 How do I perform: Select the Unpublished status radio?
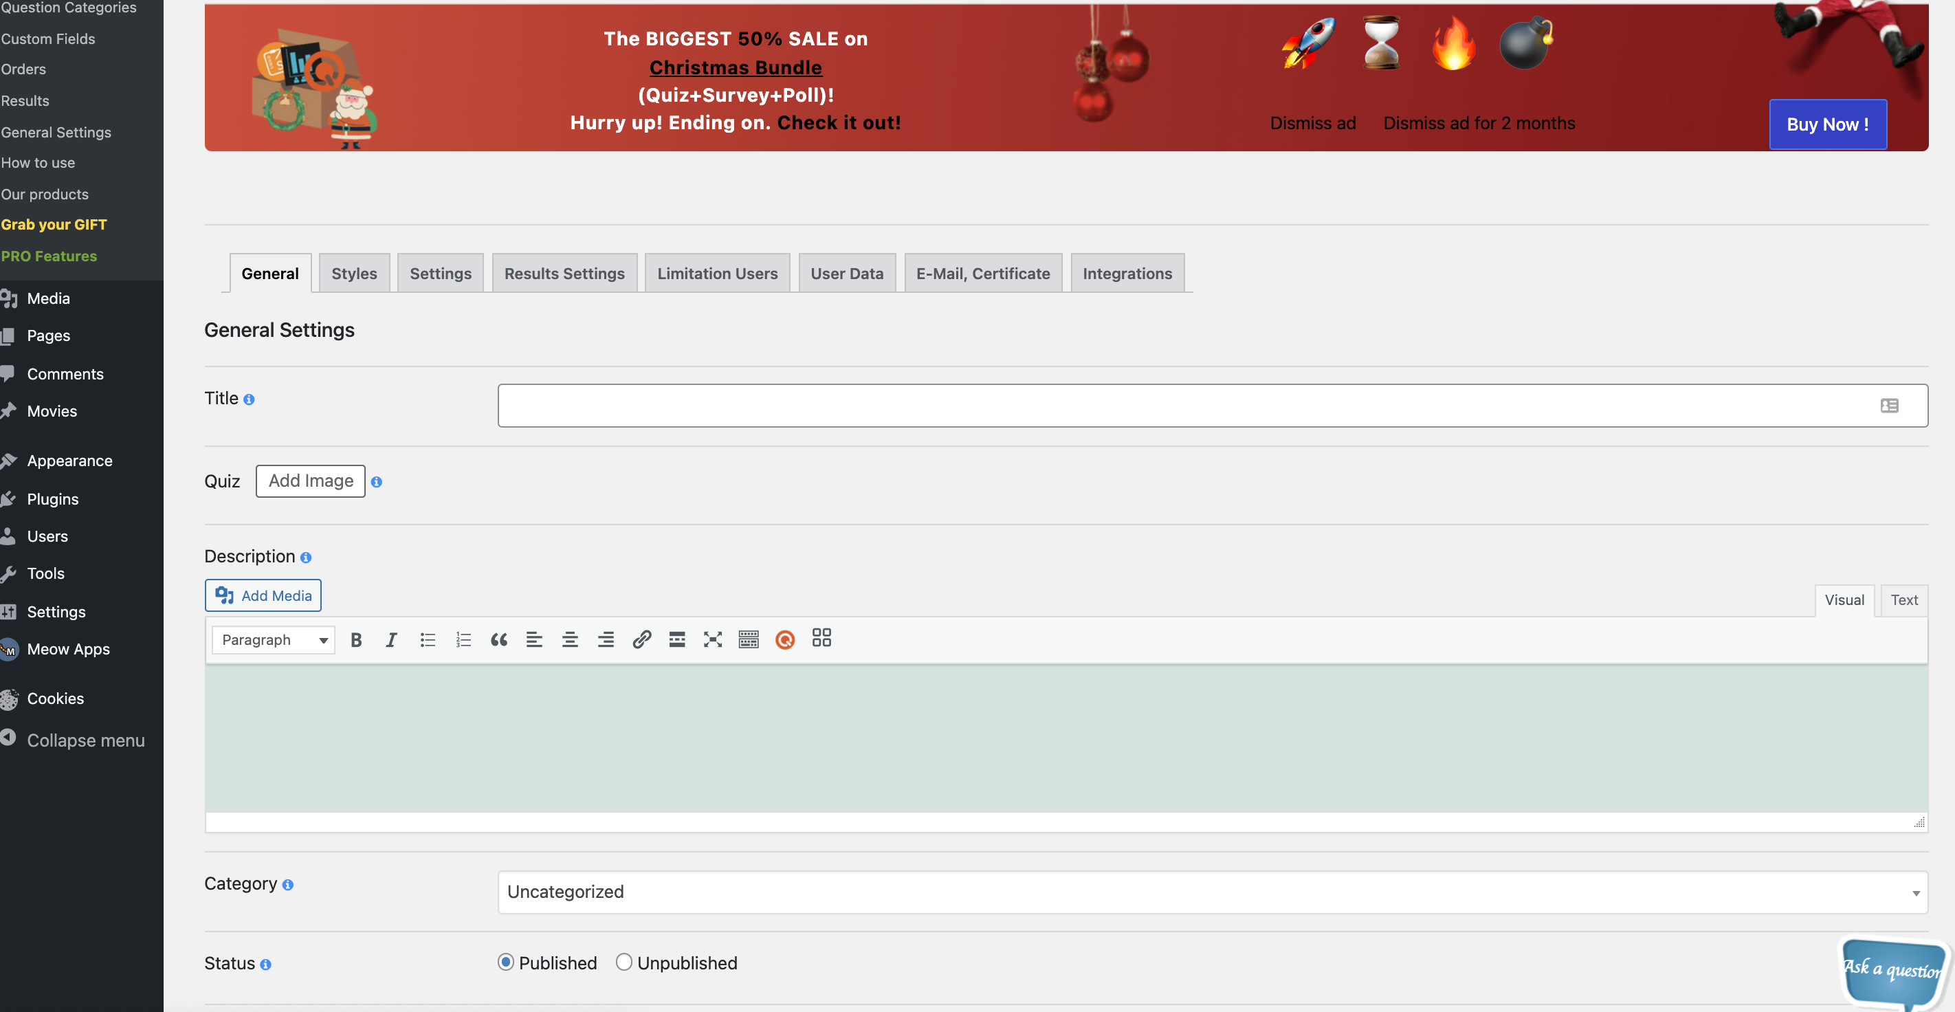click(x=624, y=962)
